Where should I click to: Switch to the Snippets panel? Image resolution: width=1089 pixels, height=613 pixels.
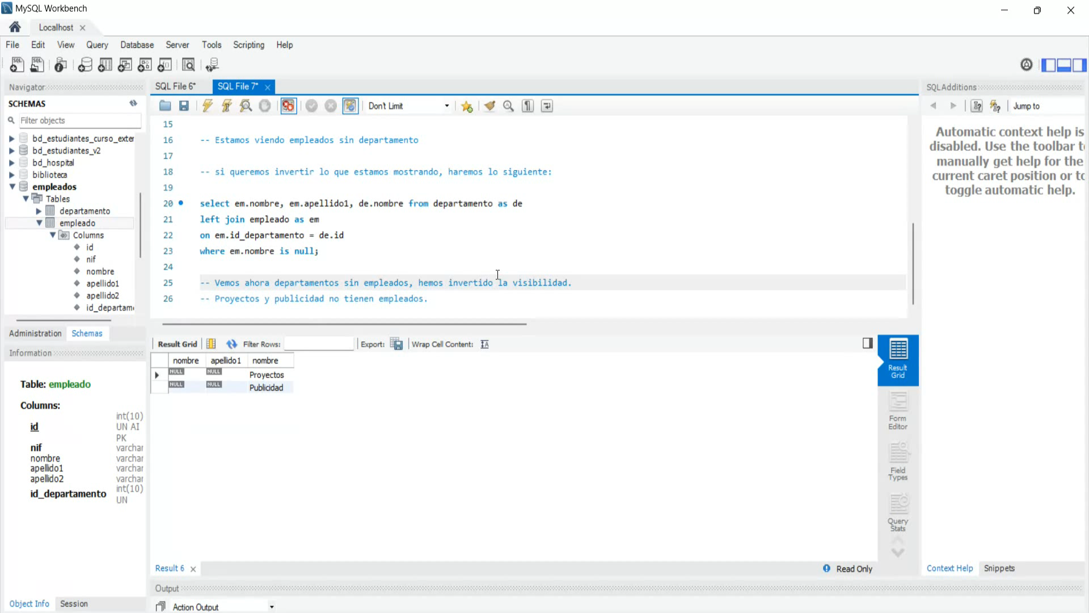(x=999, y=568)
